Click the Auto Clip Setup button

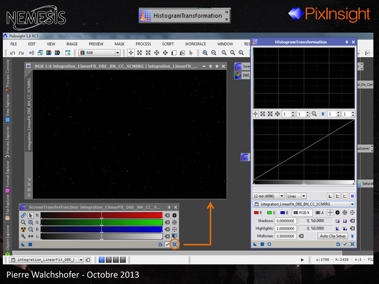pyautogui.click(x=333, y=236)
